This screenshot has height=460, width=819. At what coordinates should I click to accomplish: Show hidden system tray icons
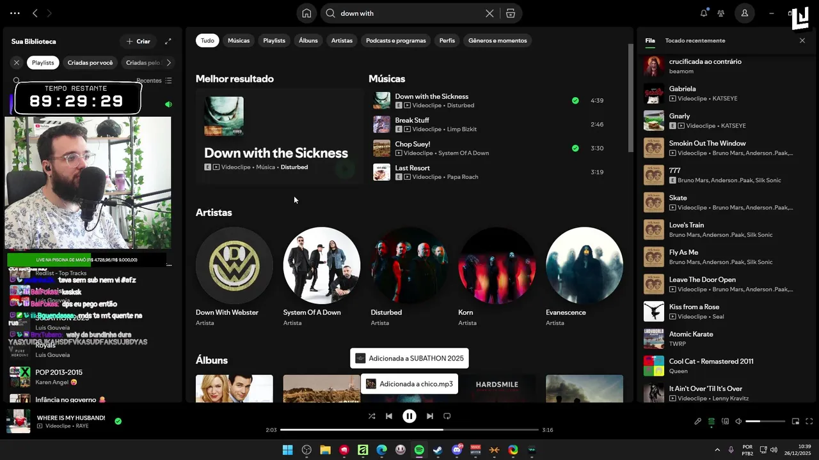point(717,450)
